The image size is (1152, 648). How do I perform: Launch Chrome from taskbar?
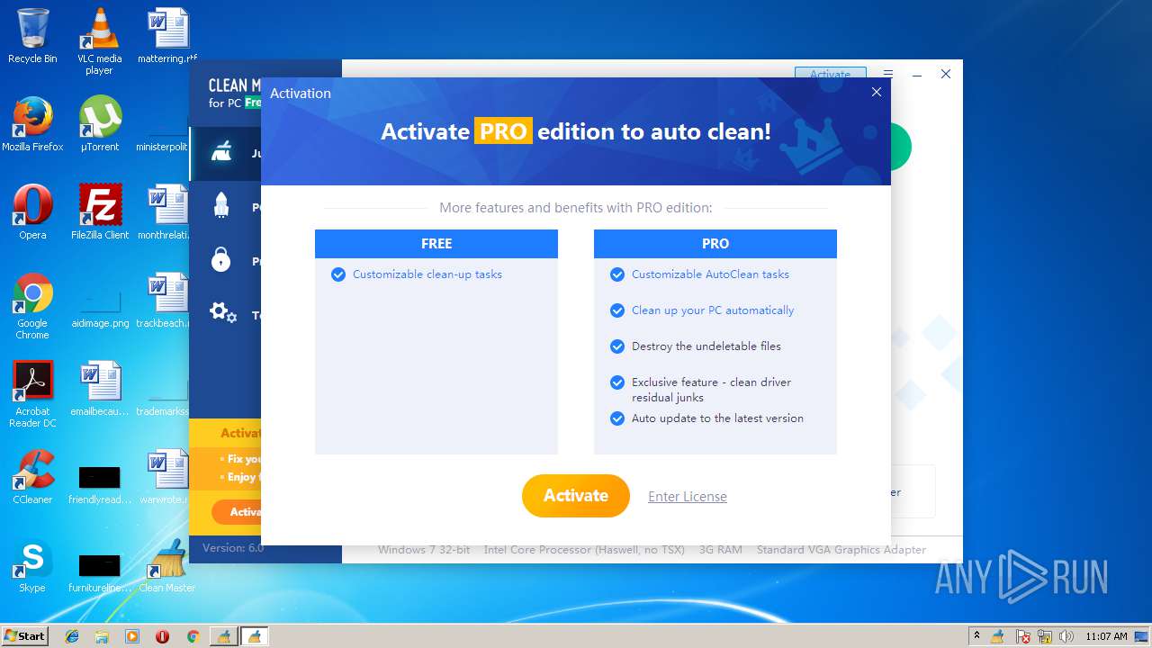(x=193, y=636)
